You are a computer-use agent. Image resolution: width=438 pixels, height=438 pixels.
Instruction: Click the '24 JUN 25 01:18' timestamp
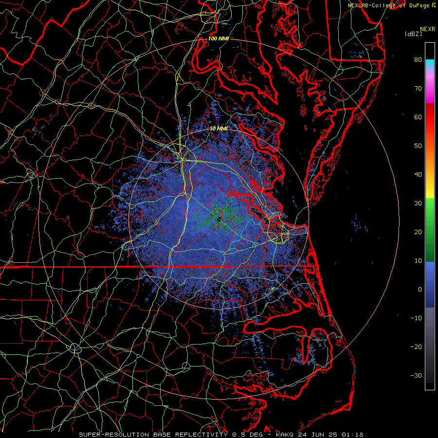[330, 435]
